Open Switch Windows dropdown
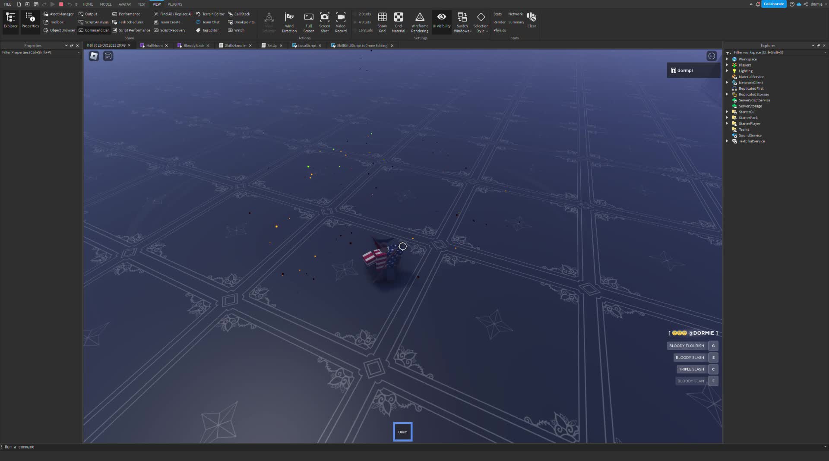This screenshot has height=461, width=829. tap(462, 22)
